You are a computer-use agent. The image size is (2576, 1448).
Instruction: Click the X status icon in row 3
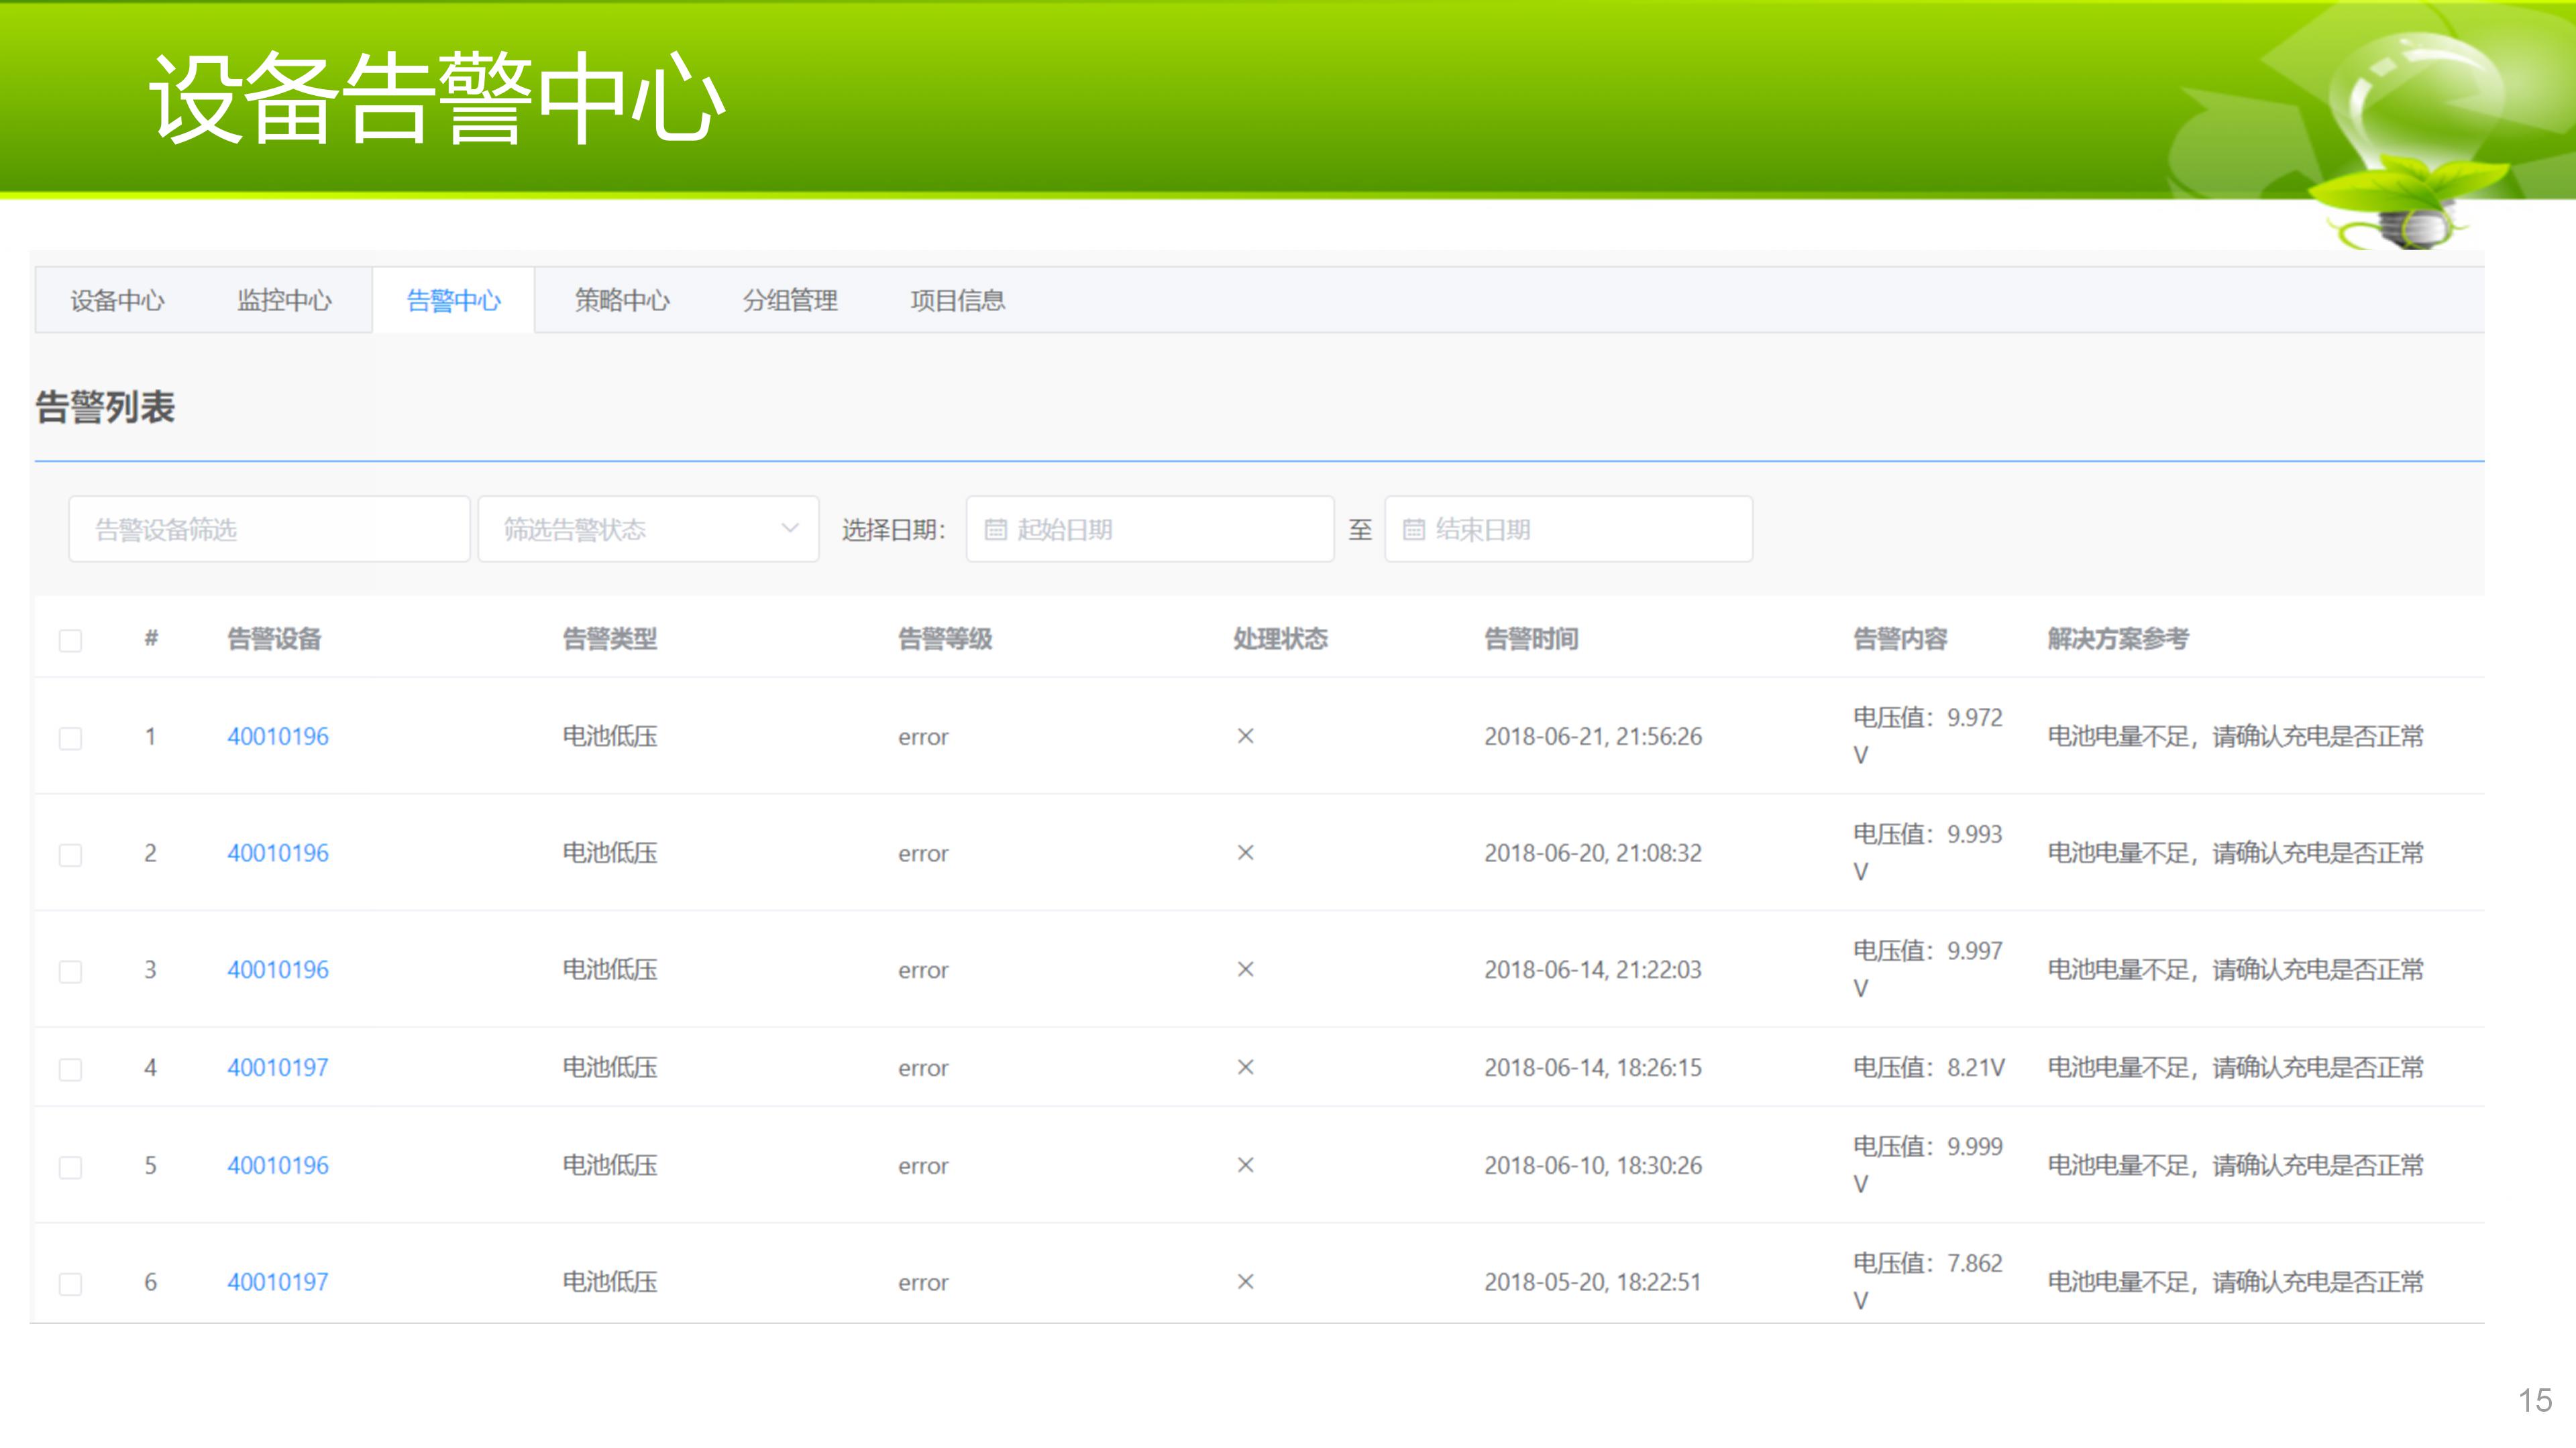[1245, 969]
